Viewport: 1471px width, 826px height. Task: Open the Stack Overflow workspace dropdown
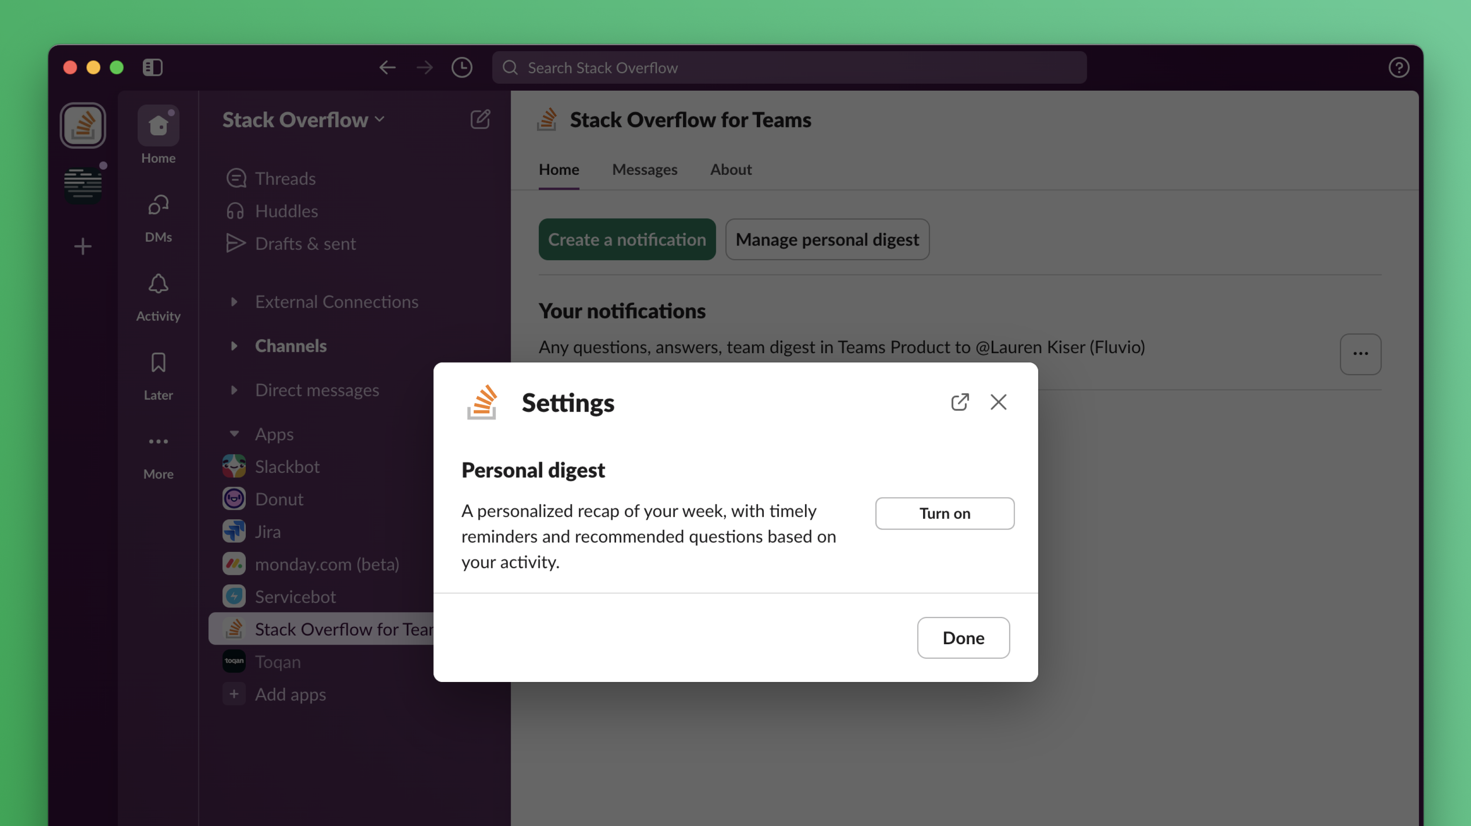pos(303,119)
